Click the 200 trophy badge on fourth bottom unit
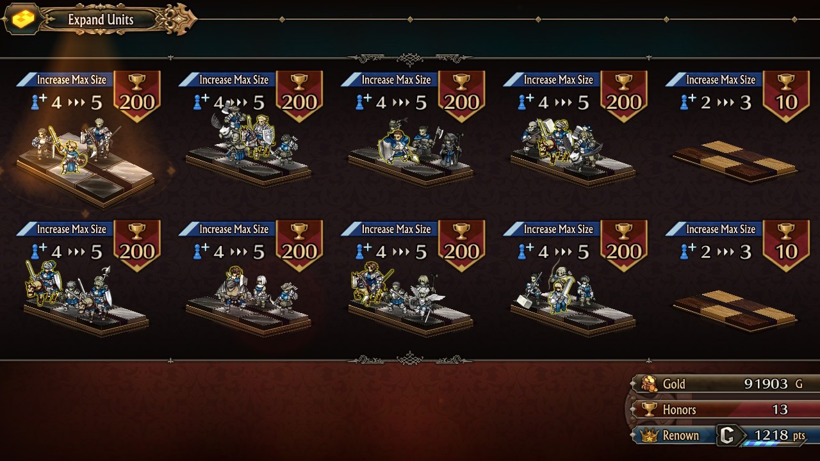This screenshot has height=461, width=820. tap(624, 245)
